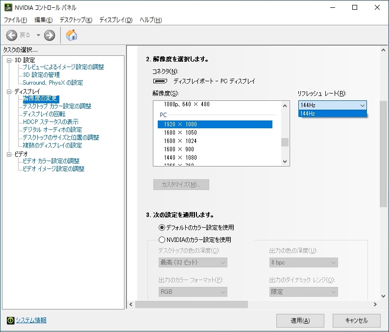Open the 編集(E) menu
This screenshot has width=389, height=332.
(x=44, y=20)
